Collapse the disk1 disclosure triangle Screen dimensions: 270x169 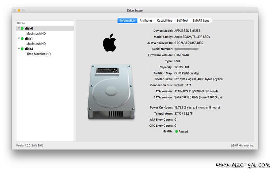point(19,39)
